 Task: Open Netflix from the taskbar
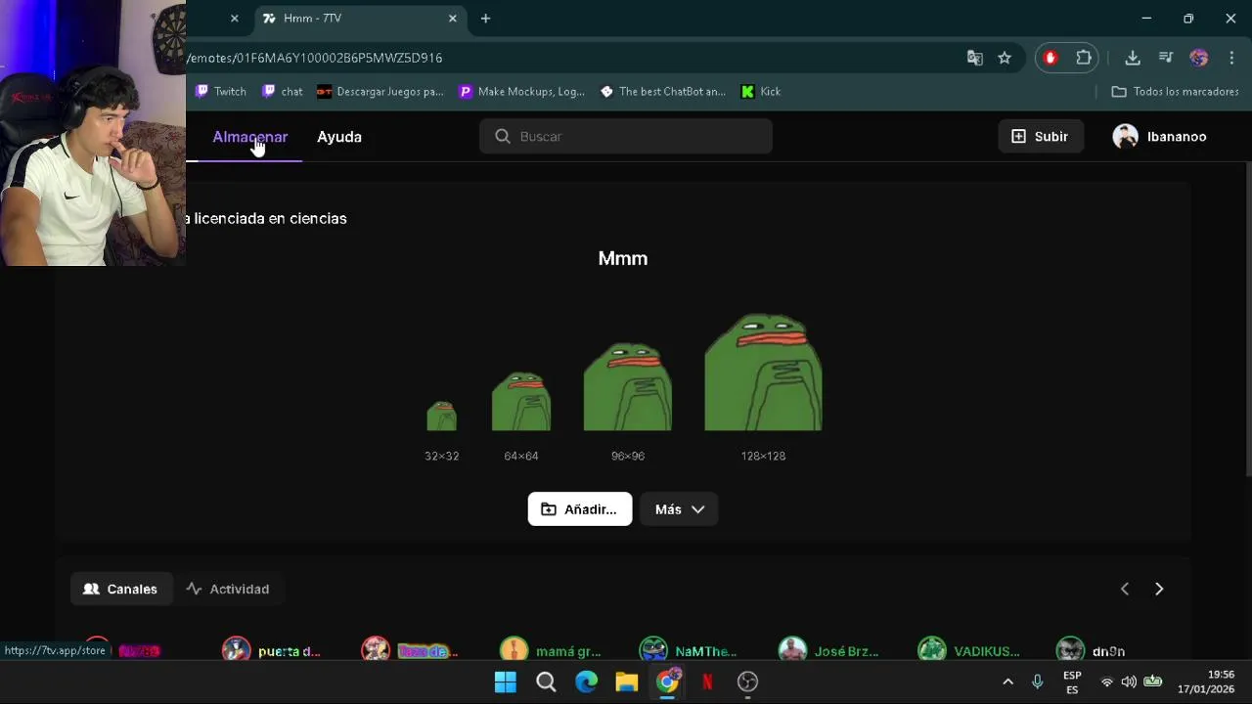click(x=707, y=682)
